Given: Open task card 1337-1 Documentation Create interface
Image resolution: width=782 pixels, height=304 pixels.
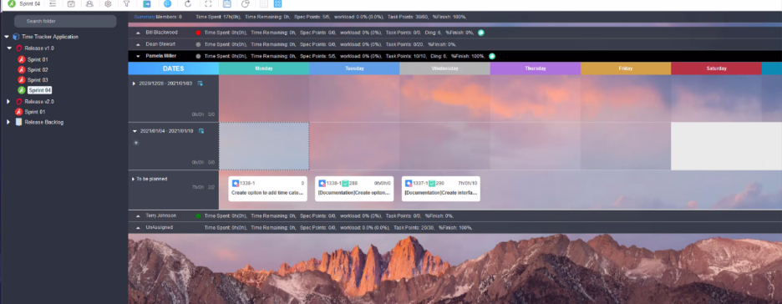Looking at the screenshot, I should 441,189.
